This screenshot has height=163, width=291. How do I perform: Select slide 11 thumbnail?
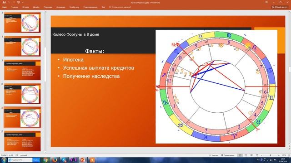pyautogui.click(x=22, y=117)
